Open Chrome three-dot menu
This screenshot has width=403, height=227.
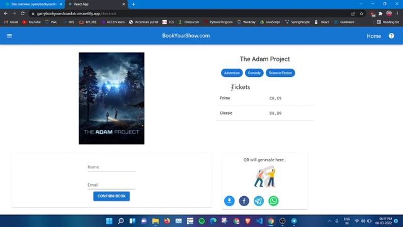[397, 14]
